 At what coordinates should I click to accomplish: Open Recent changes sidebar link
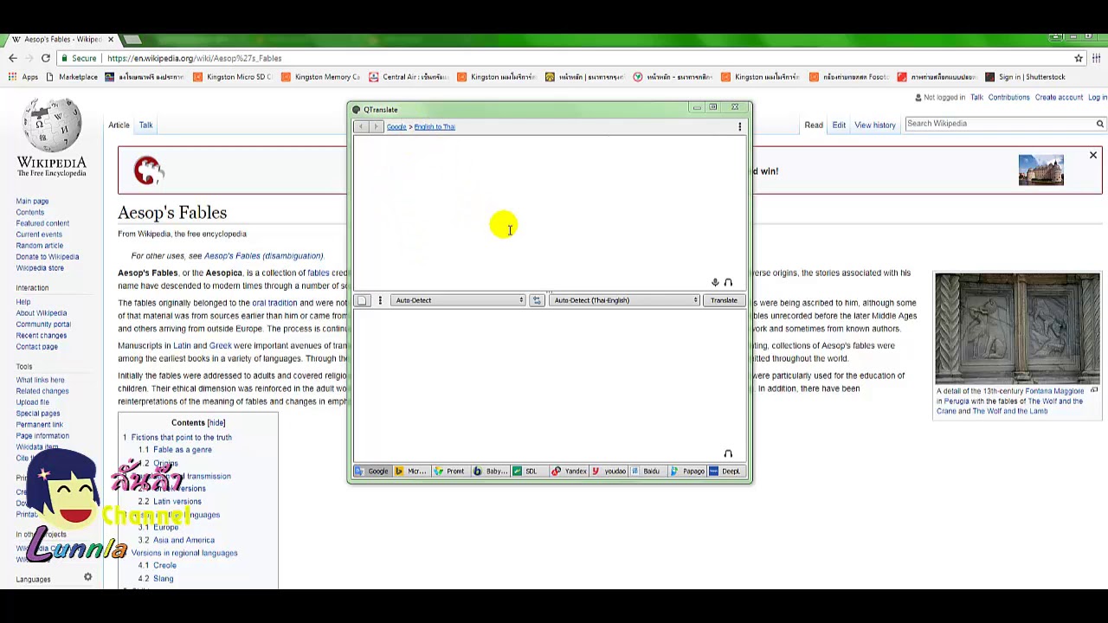coord(41,336)
